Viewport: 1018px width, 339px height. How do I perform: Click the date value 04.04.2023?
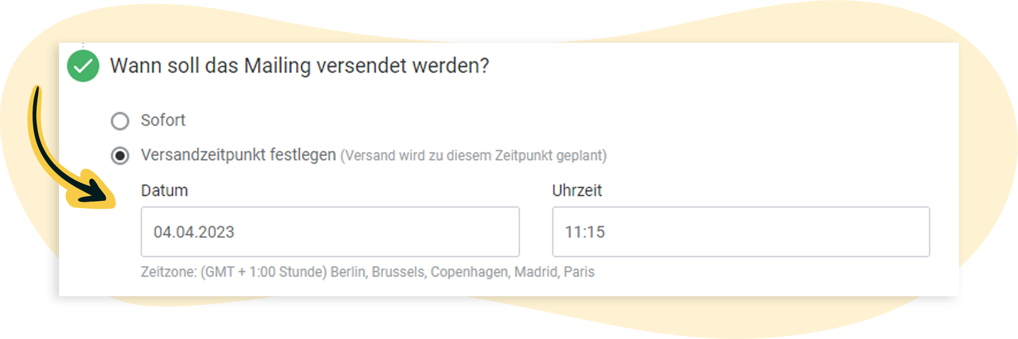click(194, 232)
